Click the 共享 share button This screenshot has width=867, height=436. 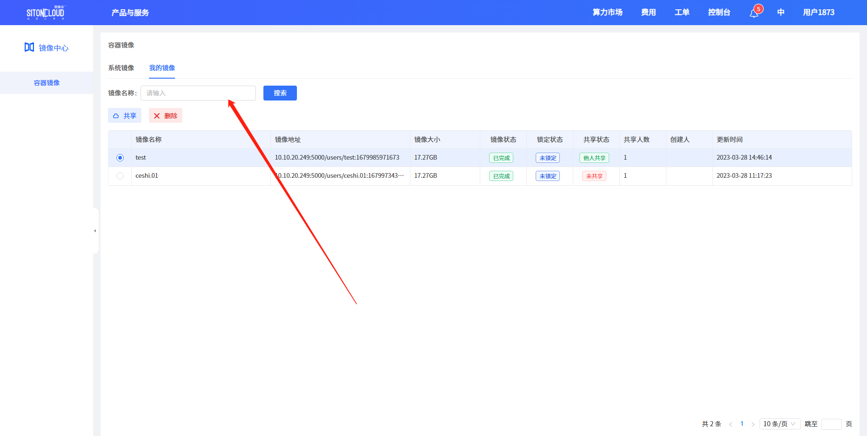click(125, 116)
